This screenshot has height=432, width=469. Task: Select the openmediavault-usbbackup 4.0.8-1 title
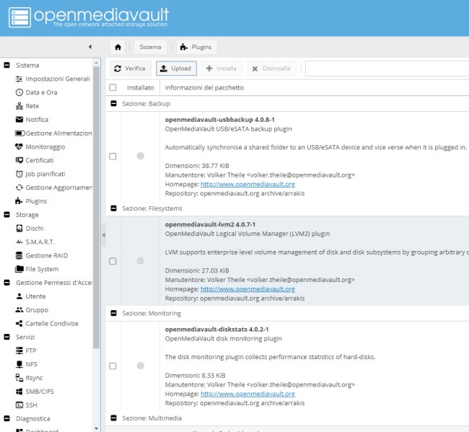tap(219, 120)
